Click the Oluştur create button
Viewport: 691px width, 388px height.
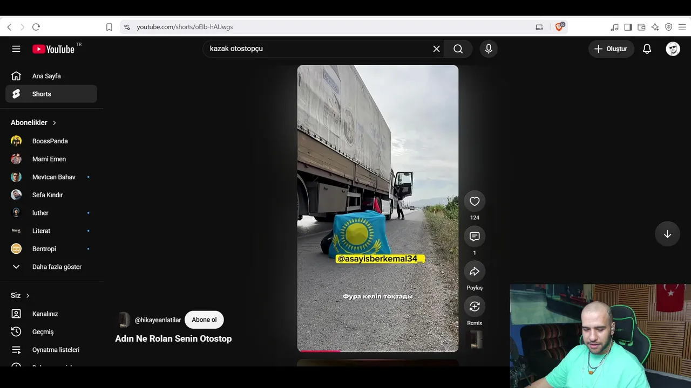tap(611, 49)
